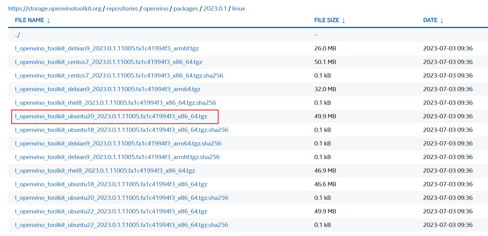Navigate to parent directory ../
The height and width of the screenshot is (236, 488).
18,35
